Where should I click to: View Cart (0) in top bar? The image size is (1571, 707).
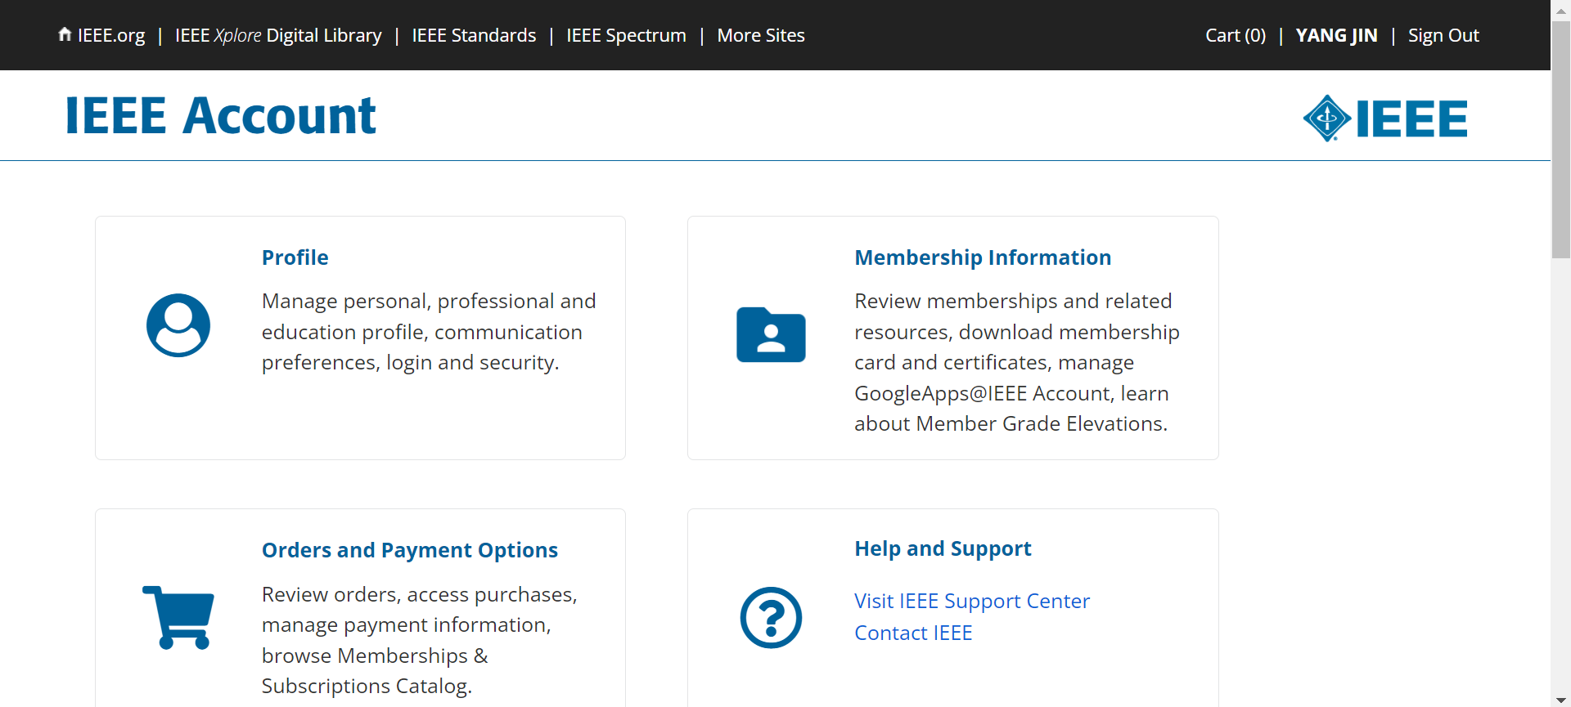(1235, 35)
